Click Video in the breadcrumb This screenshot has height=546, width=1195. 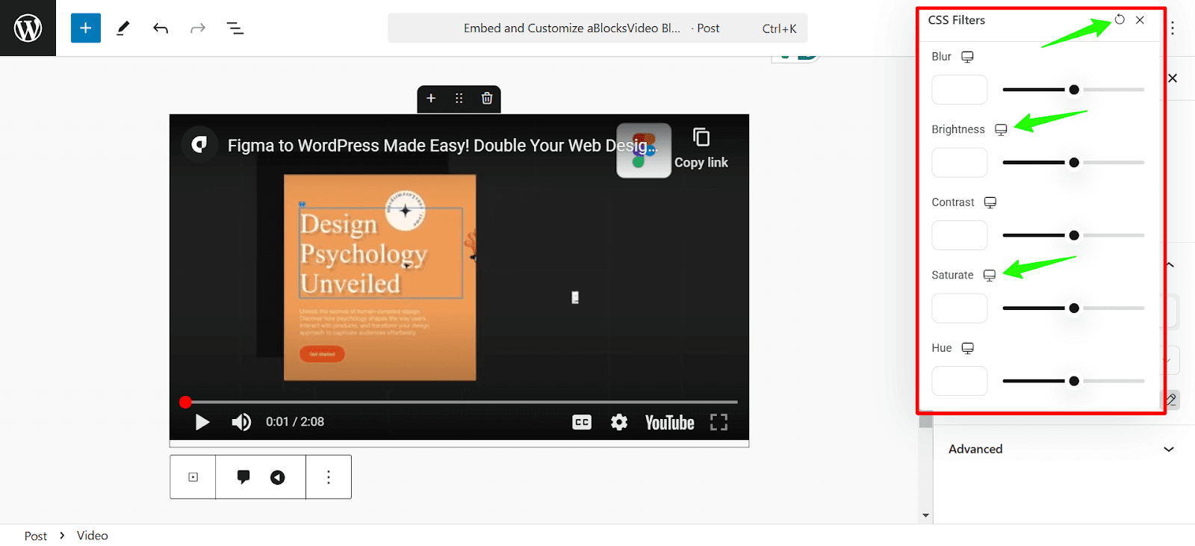pos(93,536)
